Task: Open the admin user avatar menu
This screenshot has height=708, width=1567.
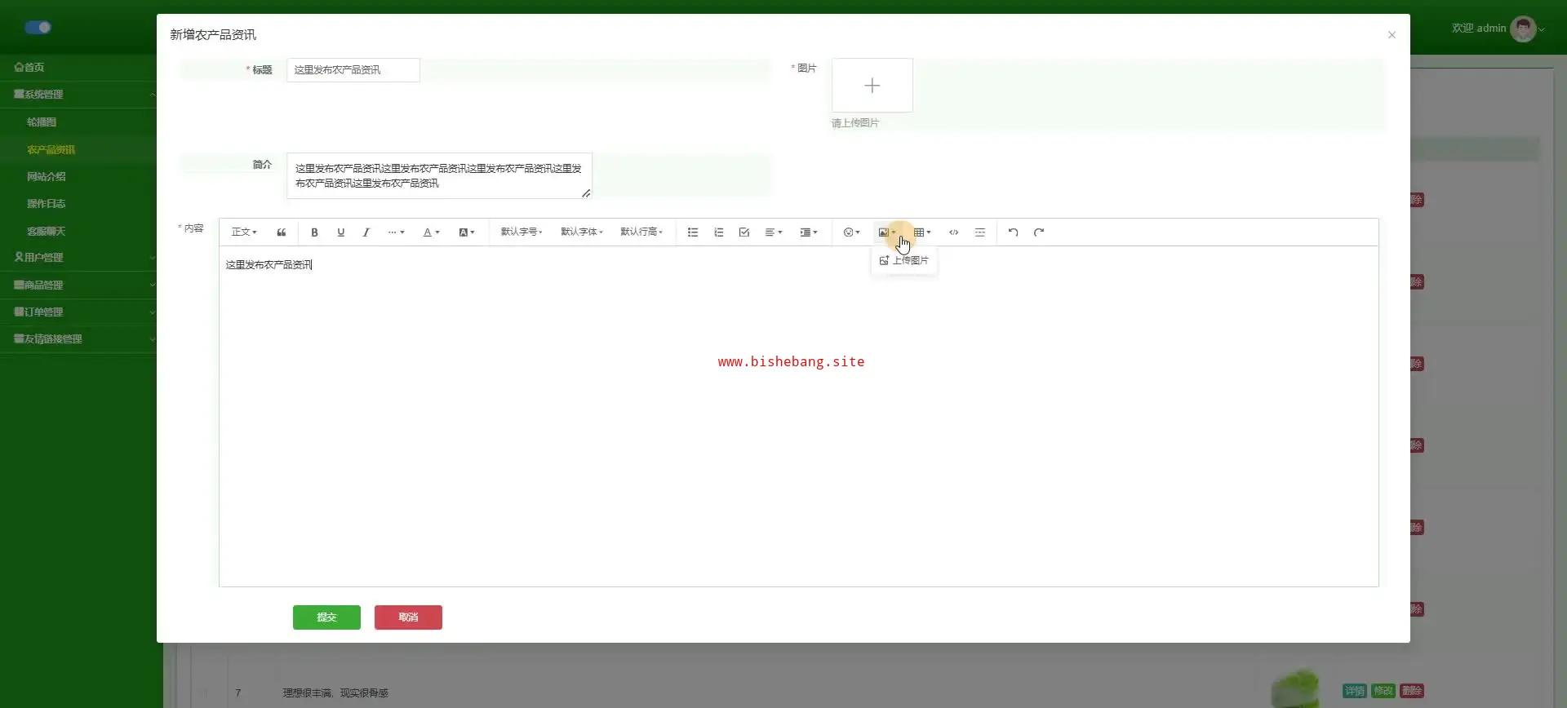Action: coord(1523,29)
